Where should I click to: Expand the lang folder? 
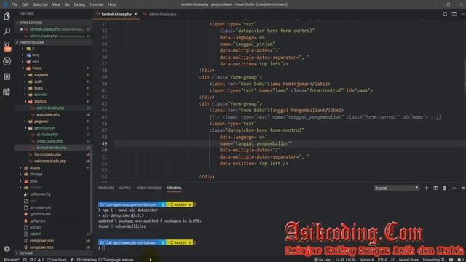(x=36, y=55)
